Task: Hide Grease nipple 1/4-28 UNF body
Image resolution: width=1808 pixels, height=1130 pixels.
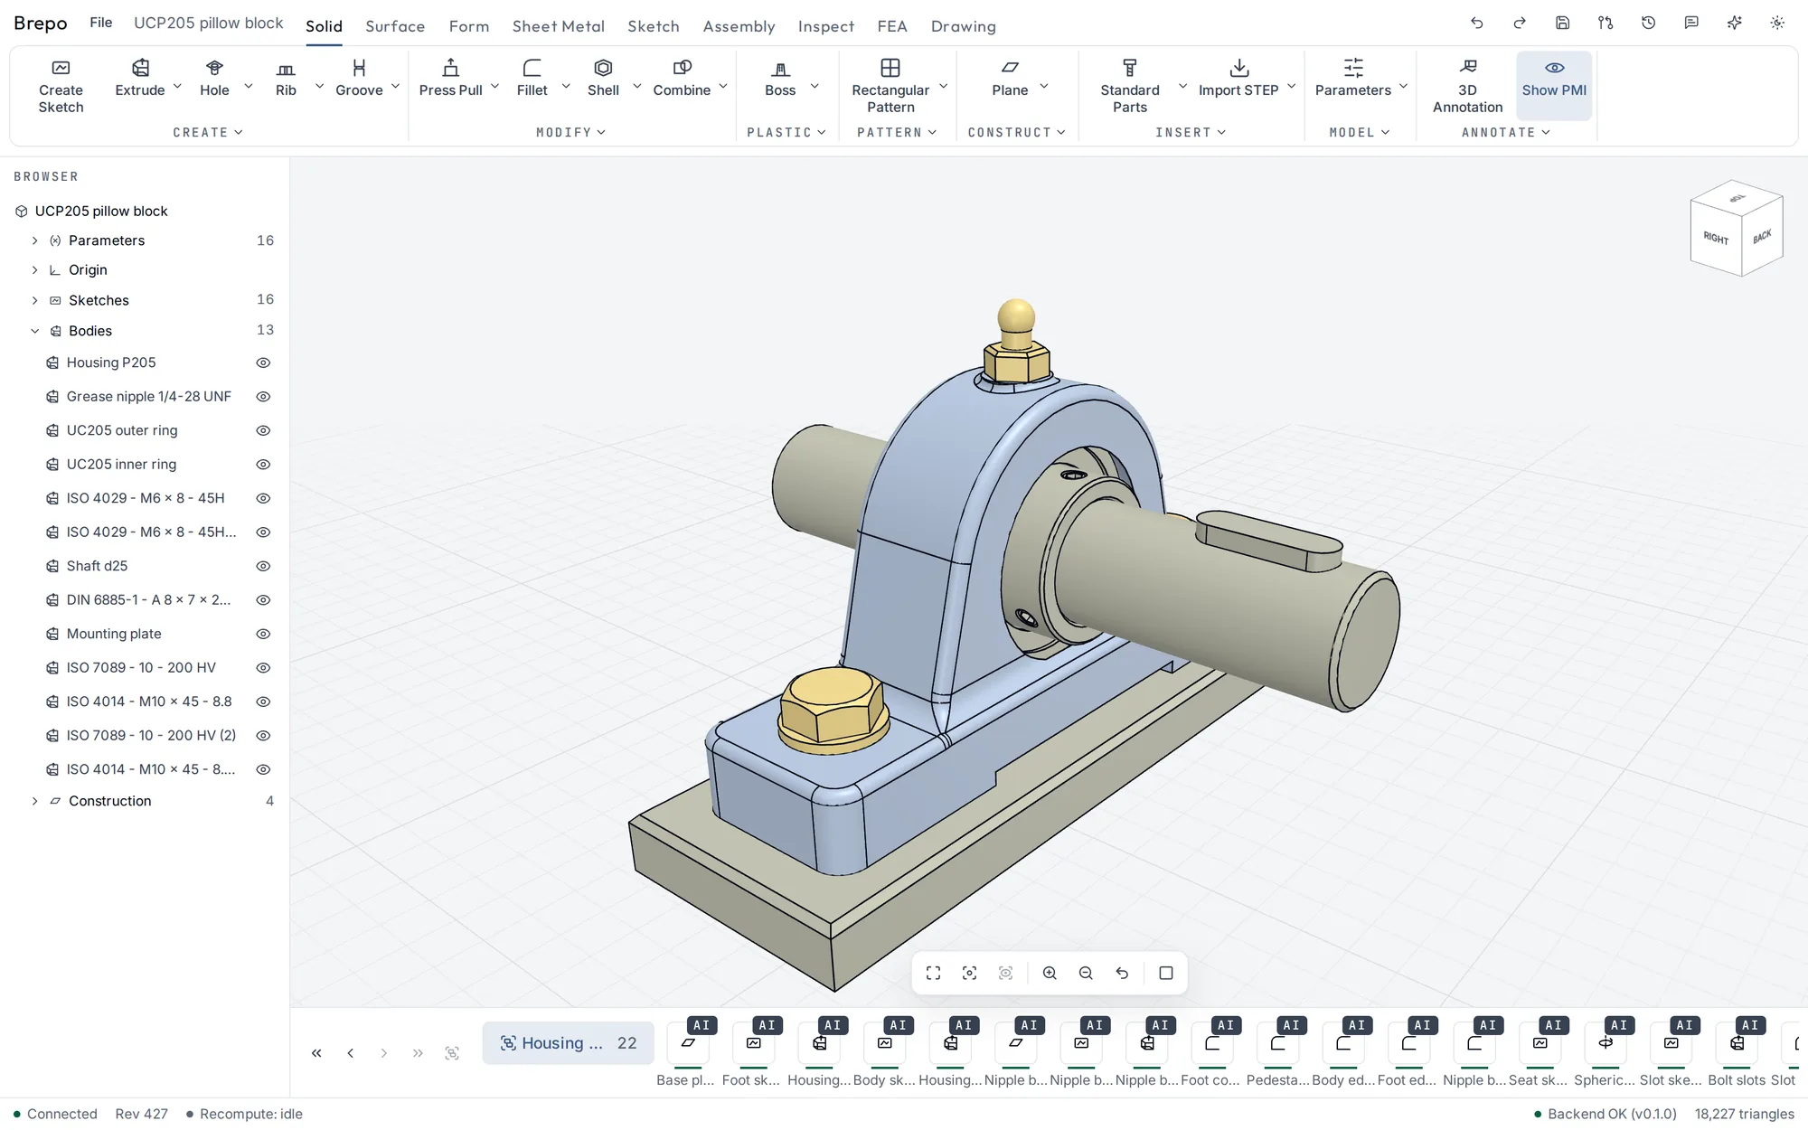Action: pos(263,397)
